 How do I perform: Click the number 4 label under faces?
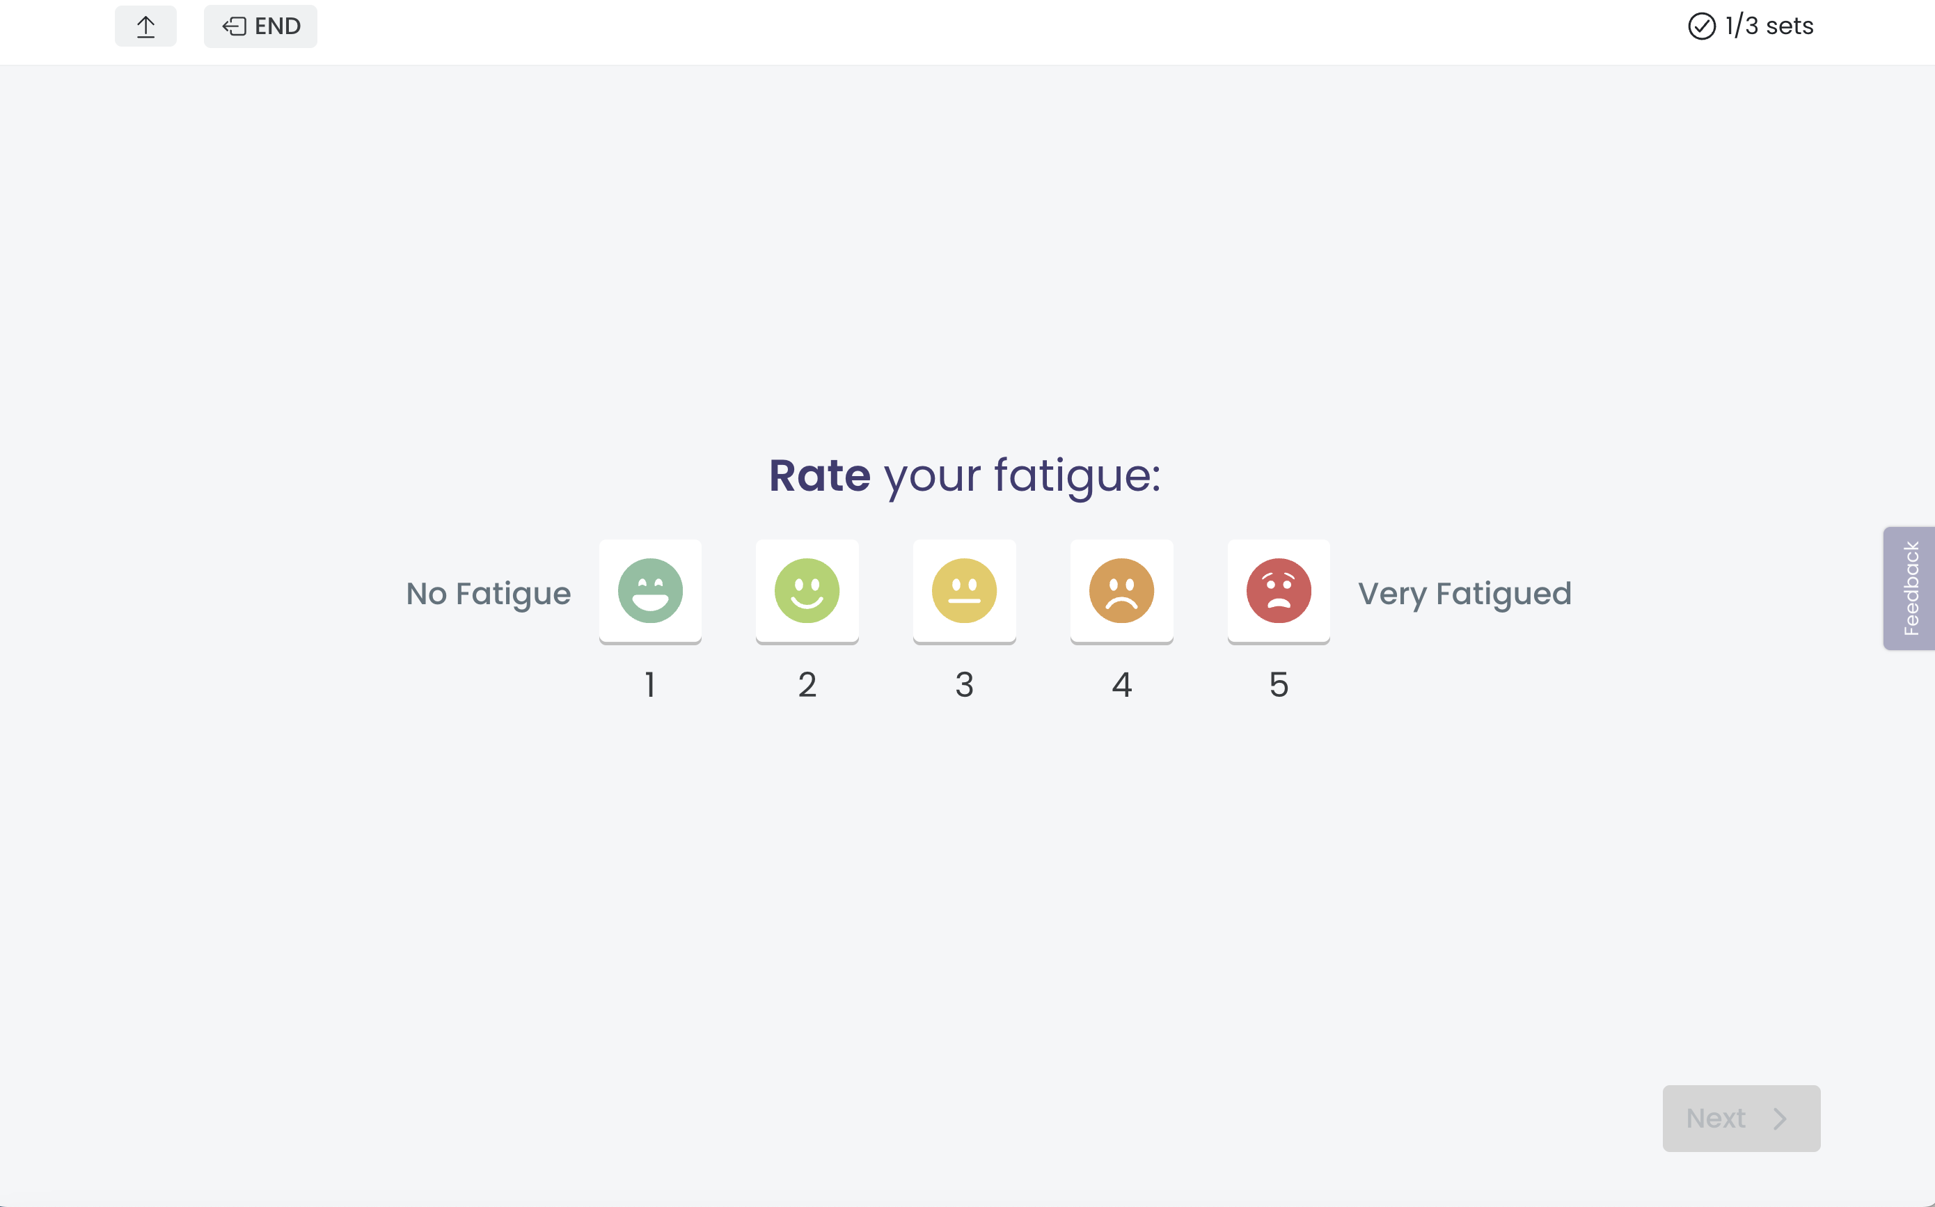point(1121,684)
